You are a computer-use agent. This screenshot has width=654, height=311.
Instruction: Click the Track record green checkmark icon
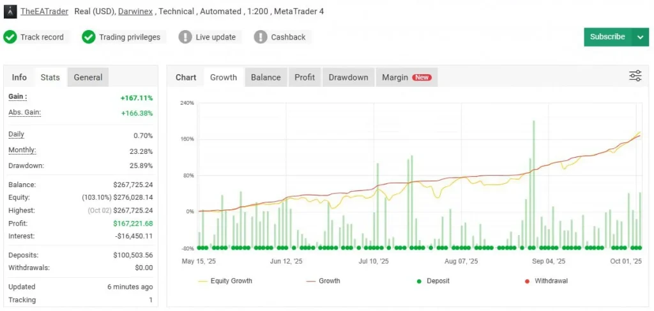tap(10, 37)
